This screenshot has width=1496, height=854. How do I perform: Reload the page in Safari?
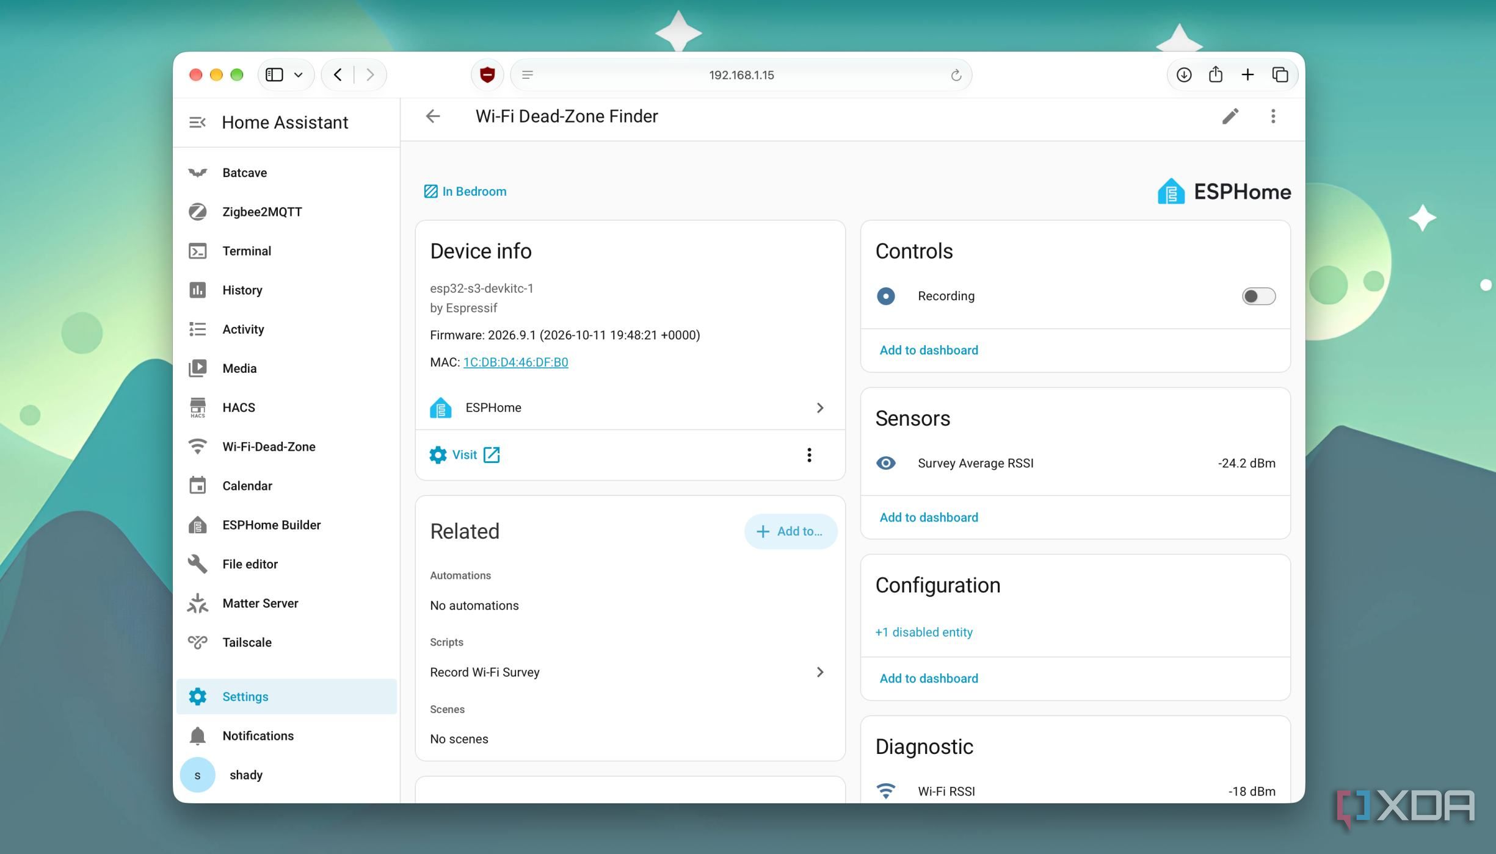coord(956,74)
